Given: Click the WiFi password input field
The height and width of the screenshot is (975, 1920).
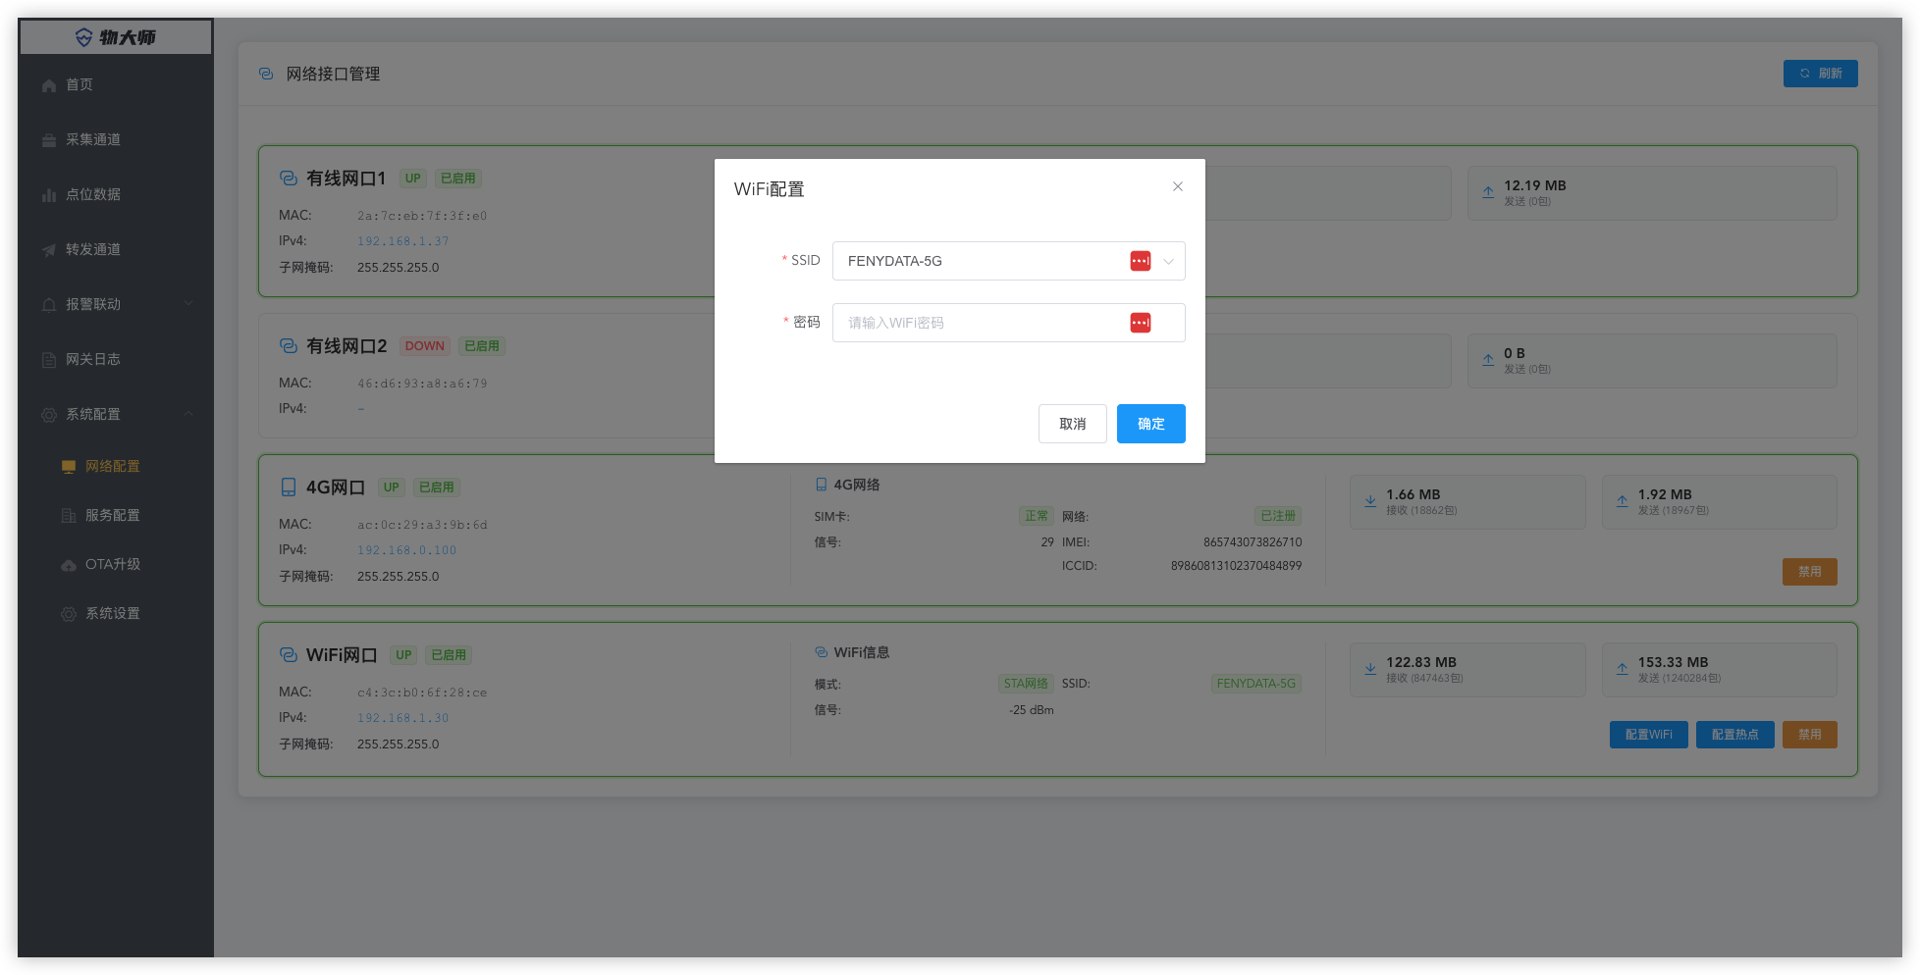Looking at the screenshot, I should coord(982,323).
